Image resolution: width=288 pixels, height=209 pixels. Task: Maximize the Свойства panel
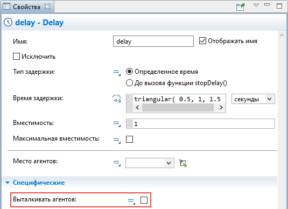(x=279, y=6)
